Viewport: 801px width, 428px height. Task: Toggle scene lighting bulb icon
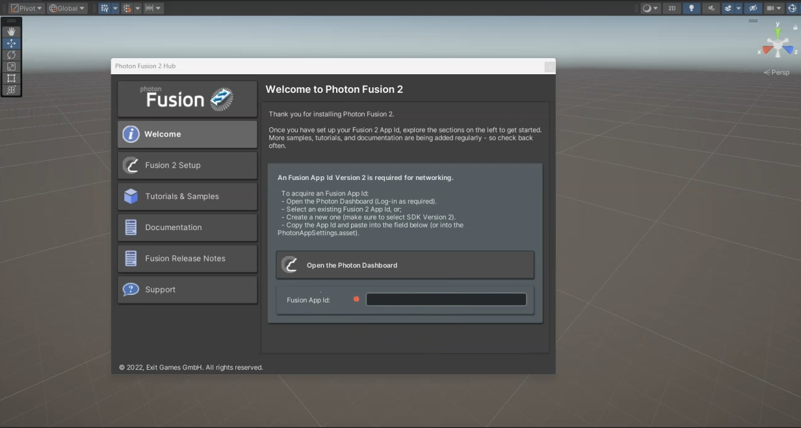pos(691,8)
